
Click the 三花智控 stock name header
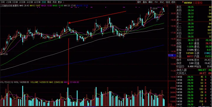point(197,3)
